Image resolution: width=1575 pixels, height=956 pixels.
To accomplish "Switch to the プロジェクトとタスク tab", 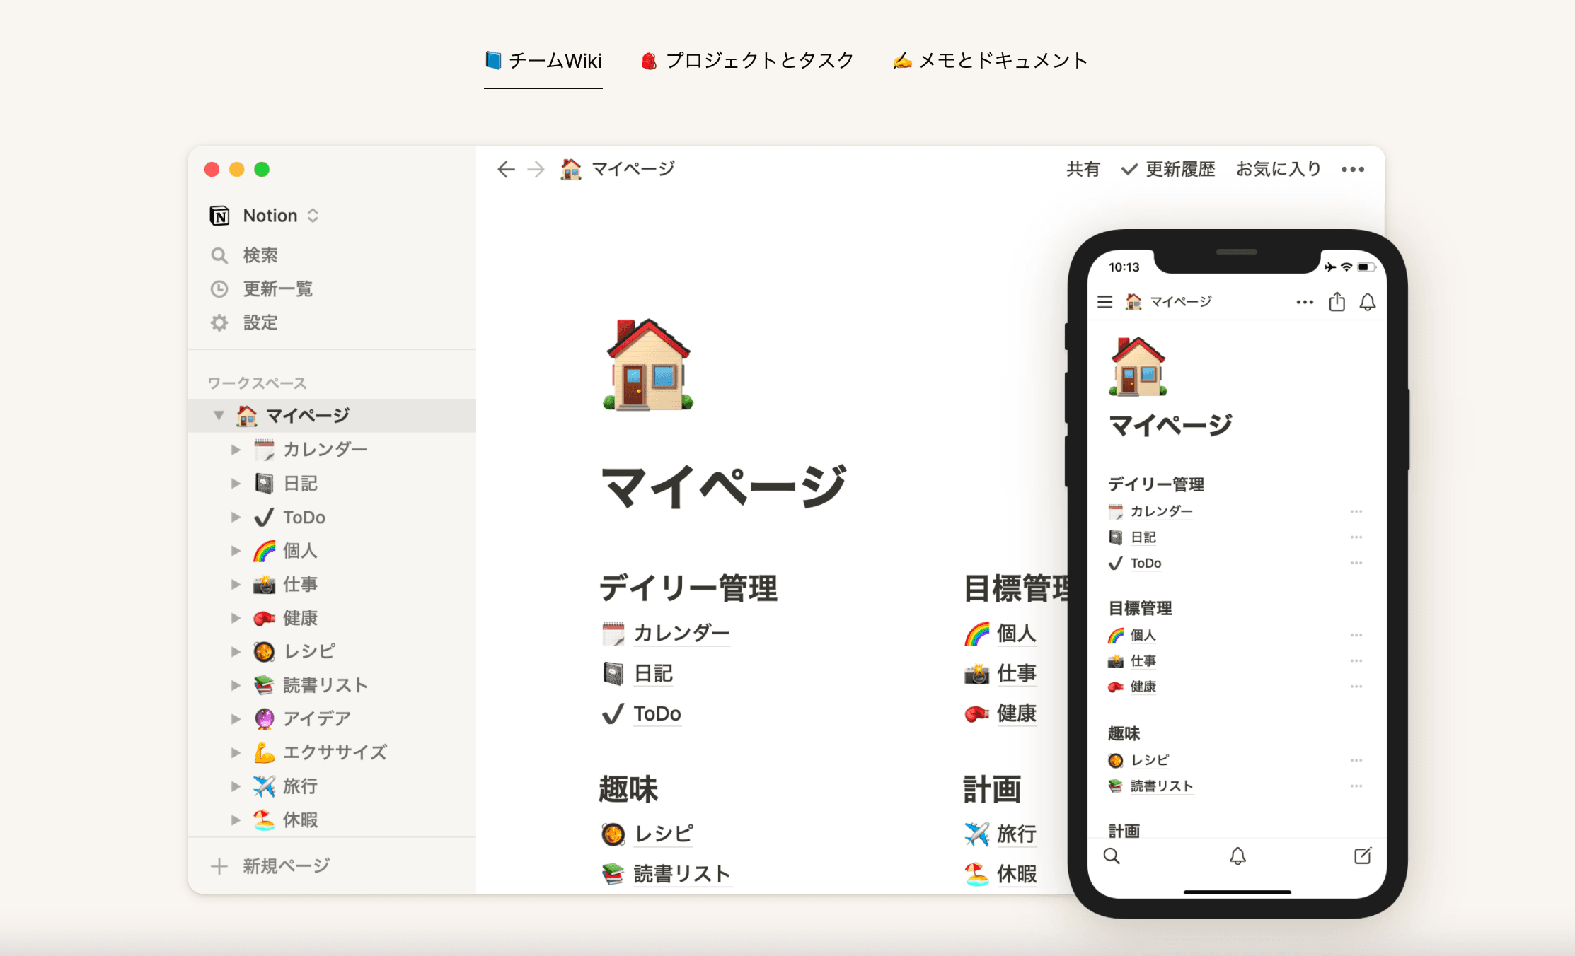I will click(x=748, y=61).
